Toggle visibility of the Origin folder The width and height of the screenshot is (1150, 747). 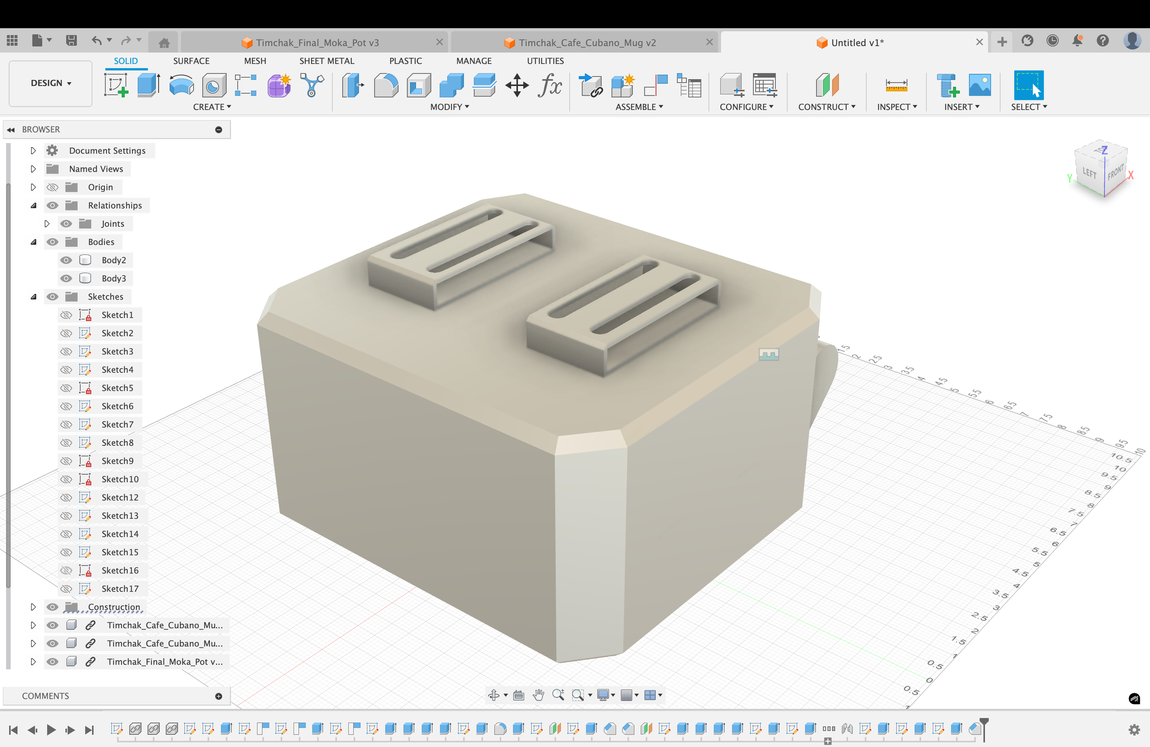[52, 187]
